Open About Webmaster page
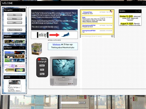 (15, 30)
